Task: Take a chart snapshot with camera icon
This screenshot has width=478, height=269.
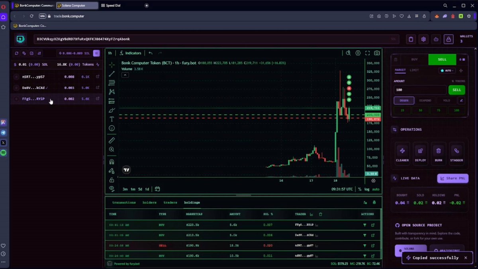Action: pyautogui.click(x=377, y=53)
